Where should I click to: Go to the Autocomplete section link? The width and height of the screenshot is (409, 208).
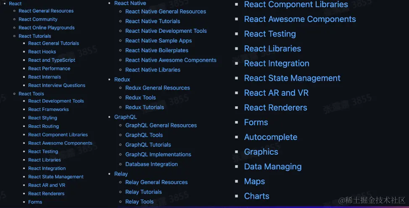coord(271,137)
